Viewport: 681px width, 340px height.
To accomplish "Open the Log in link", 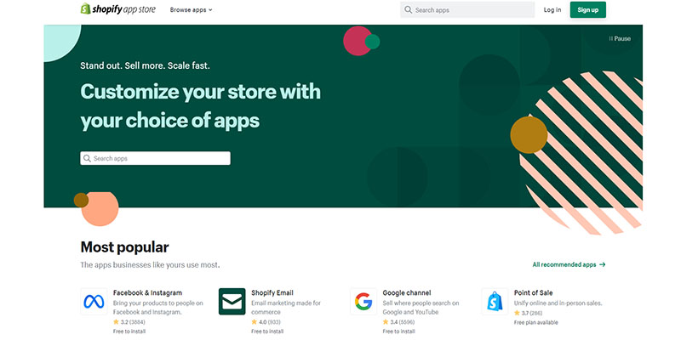I will (x=552, y=9).
